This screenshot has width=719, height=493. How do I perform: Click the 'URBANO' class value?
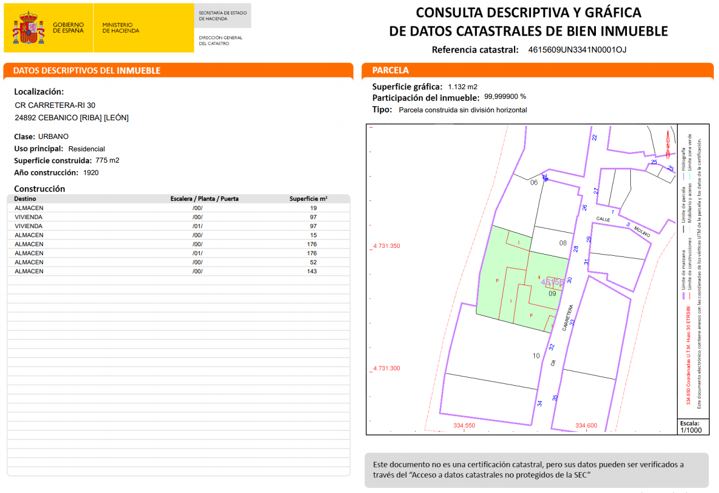pos(53,137)
